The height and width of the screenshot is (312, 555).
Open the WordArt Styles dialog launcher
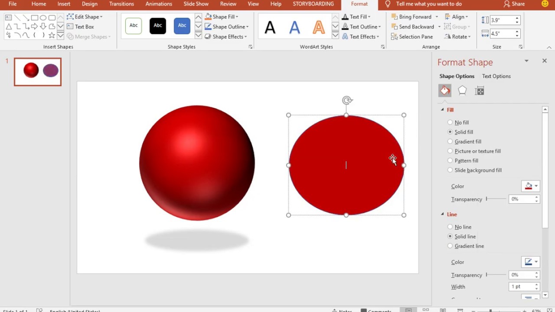(382, 47)
